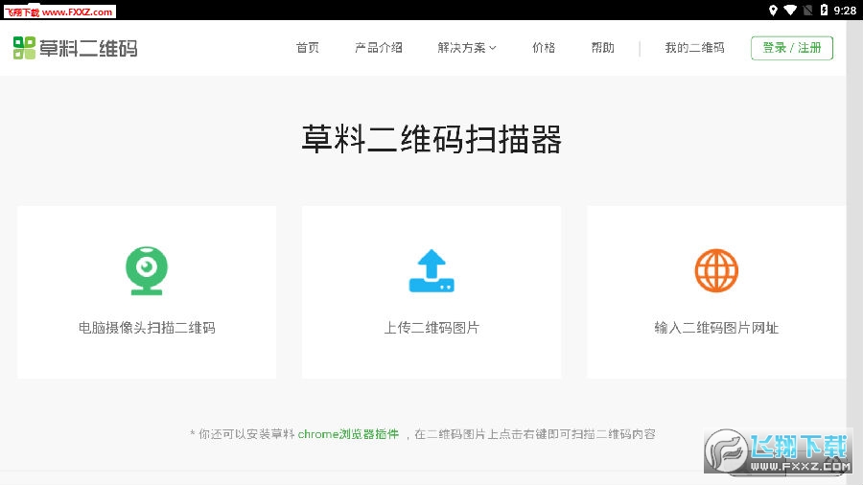Screen dimensions: 863x485
Task: Click the green webcam icon
Action: 147,270
